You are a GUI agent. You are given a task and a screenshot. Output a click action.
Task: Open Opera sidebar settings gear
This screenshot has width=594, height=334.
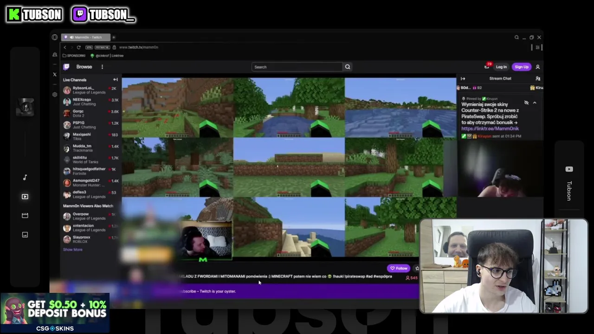tap(55, 94)
